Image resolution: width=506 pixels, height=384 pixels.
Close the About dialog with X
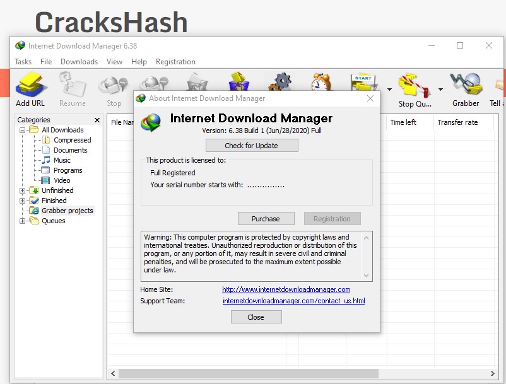pos(370,98)
